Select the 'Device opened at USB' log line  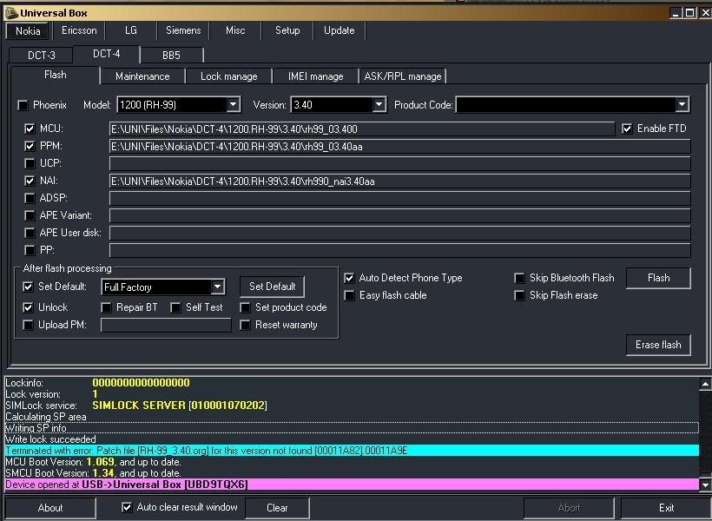[x=352, y=485]
